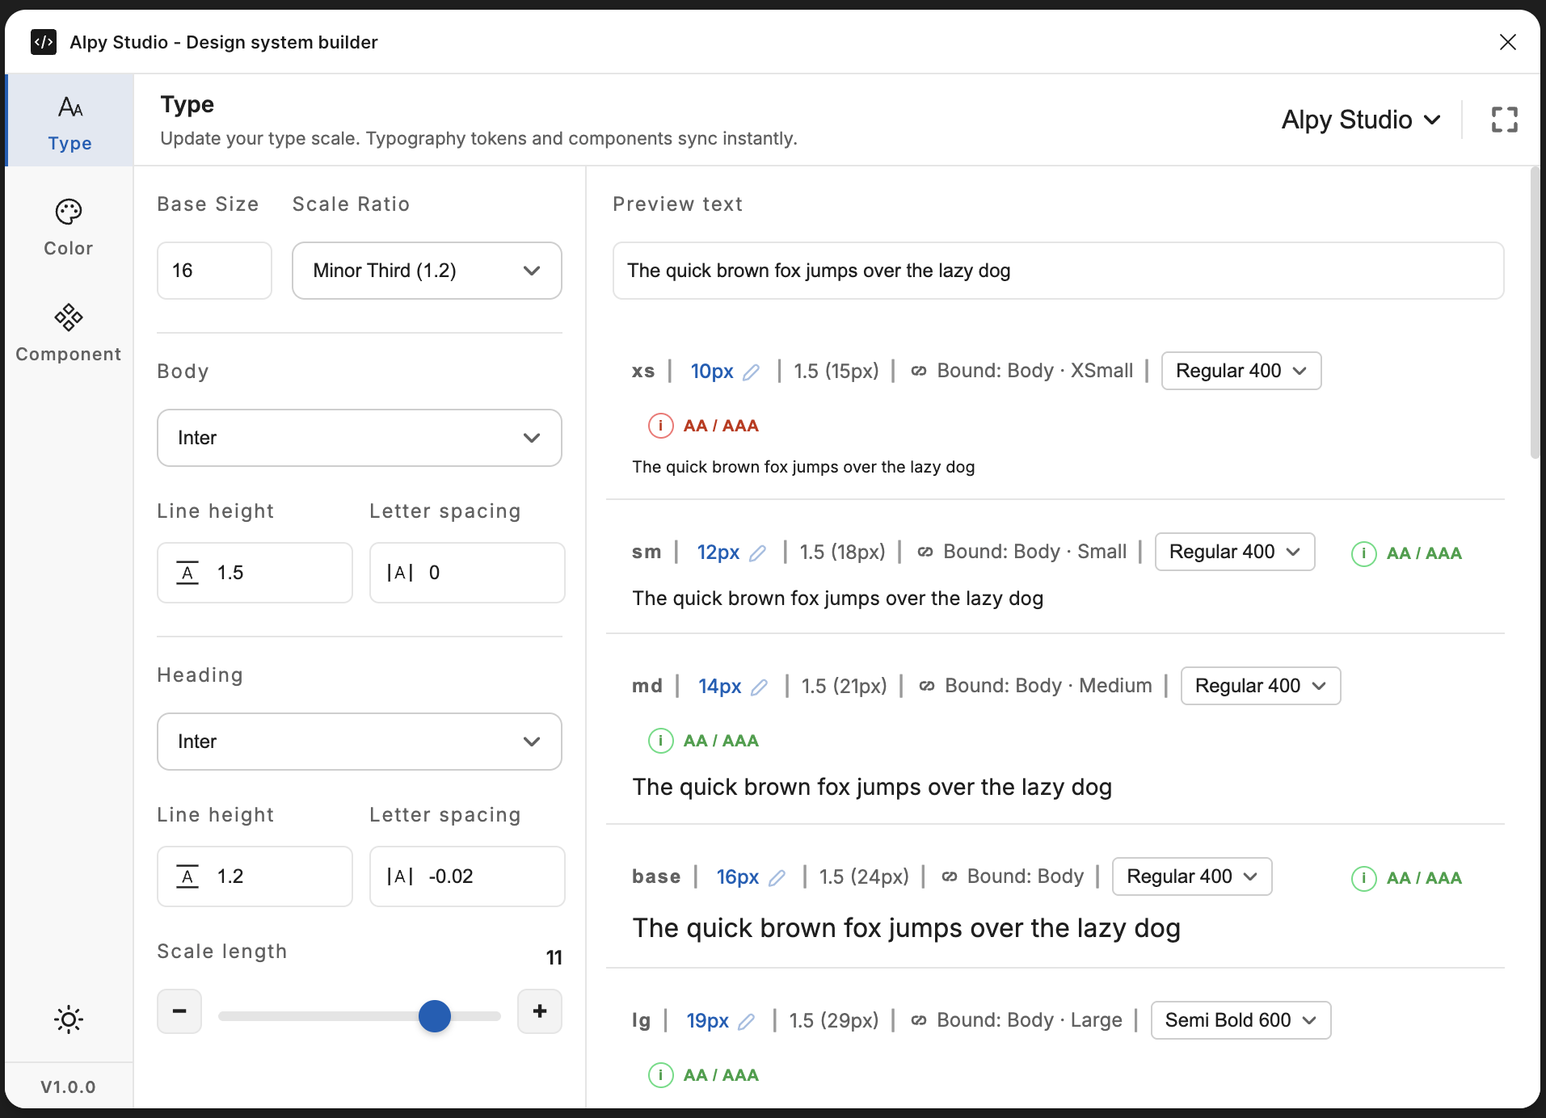The image size is (1546, 1118).
Task: Enter fullscreen mode
Action: (1505, 119)
